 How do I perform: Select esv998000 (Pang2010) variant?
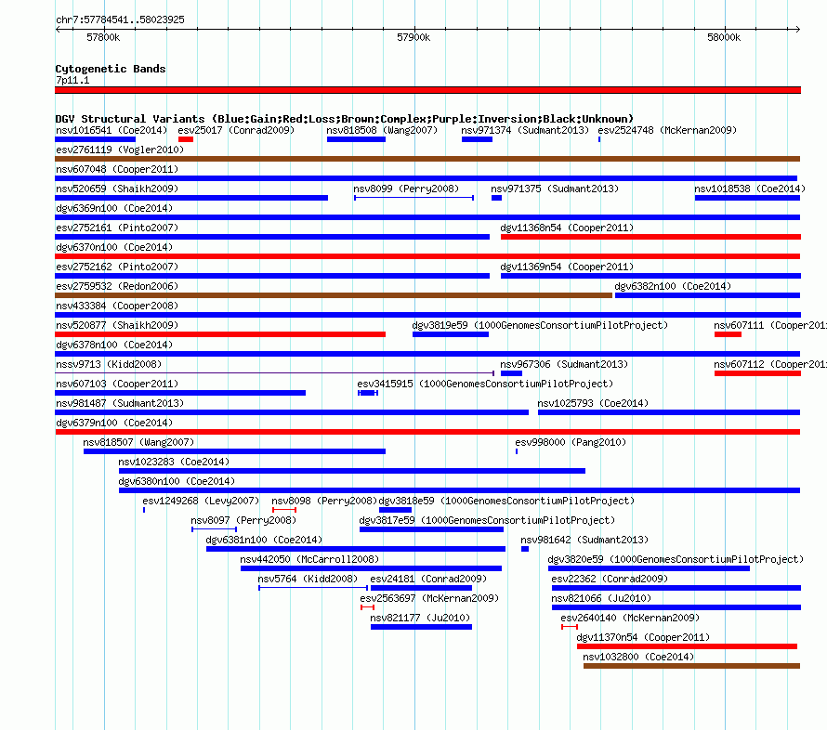coord(517,451)
